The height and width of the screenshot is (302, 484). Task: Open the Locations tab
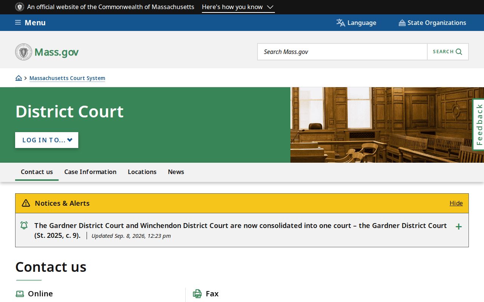142,172
